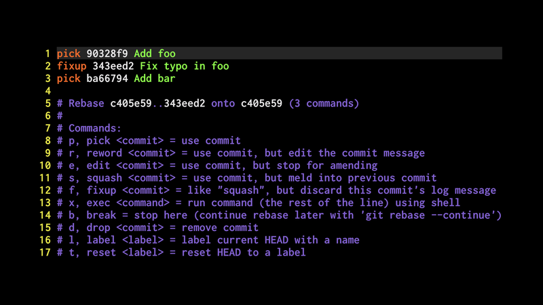Click the "exec <command>" help line

(265, 203)
